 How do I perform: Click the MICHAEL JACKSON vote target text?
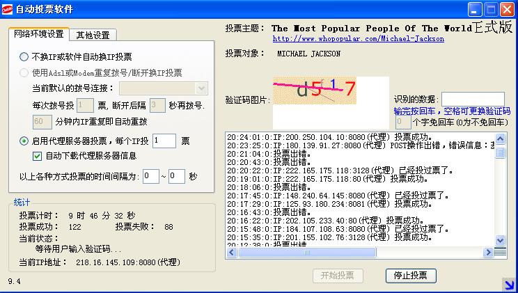[308, 54]
